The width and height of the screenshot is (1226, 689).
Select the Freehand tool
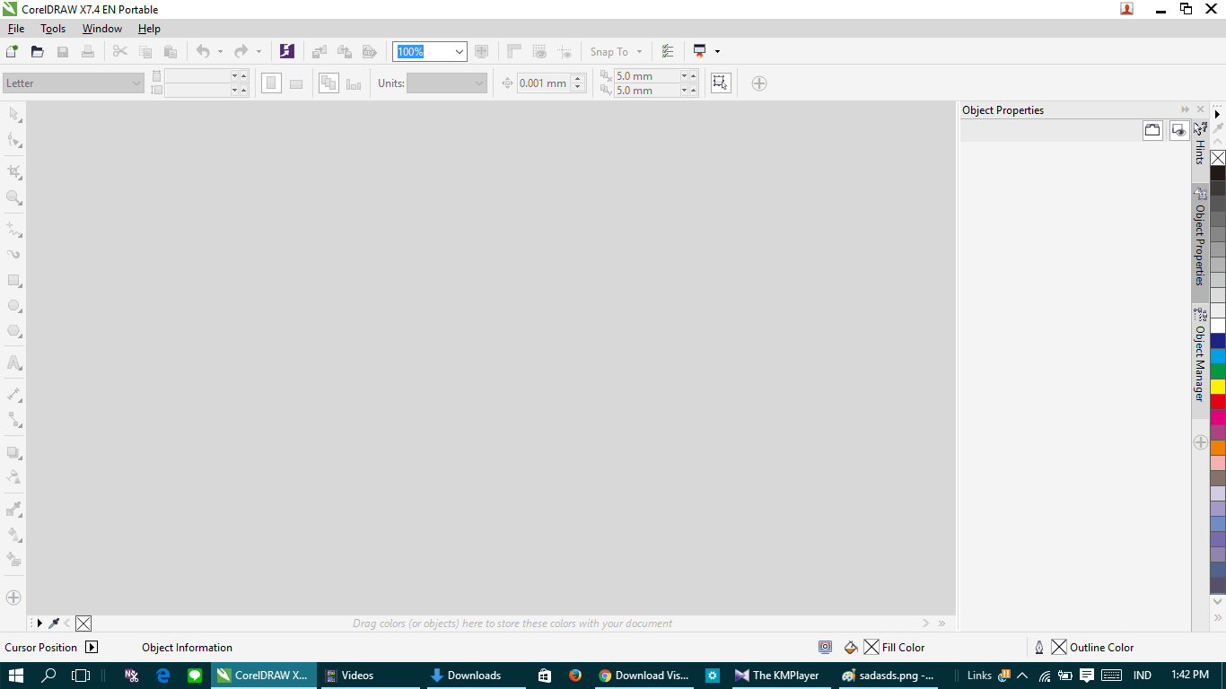[x=13, y=229]
